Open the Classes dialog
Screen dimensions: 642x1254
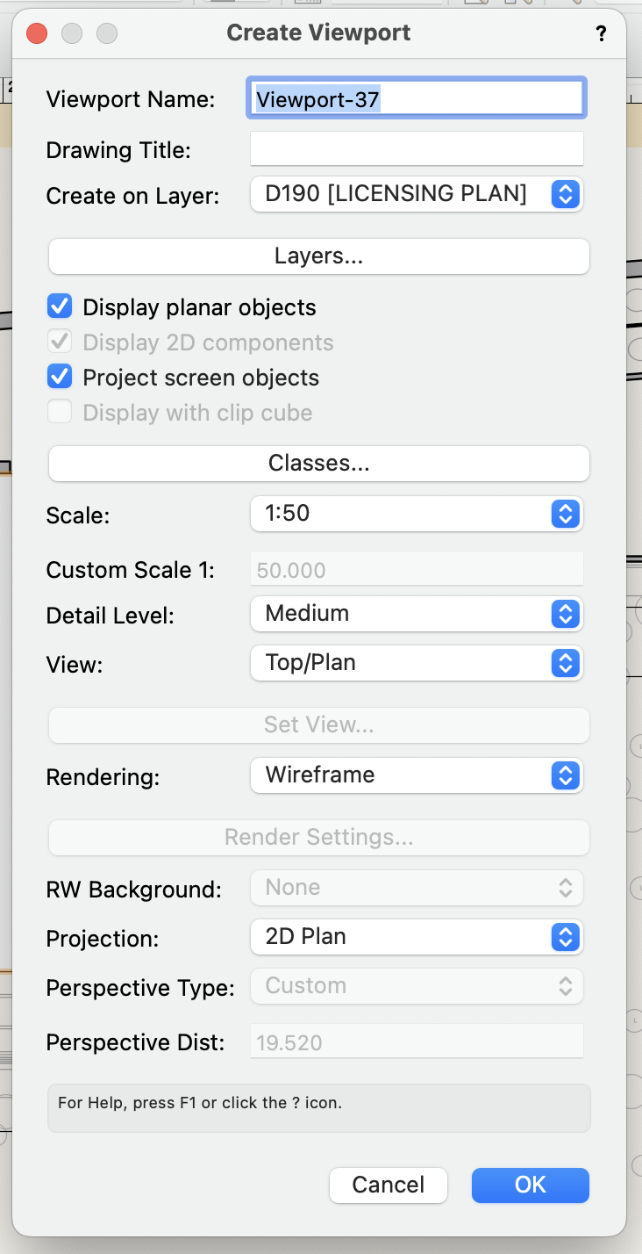pos(318,464)
